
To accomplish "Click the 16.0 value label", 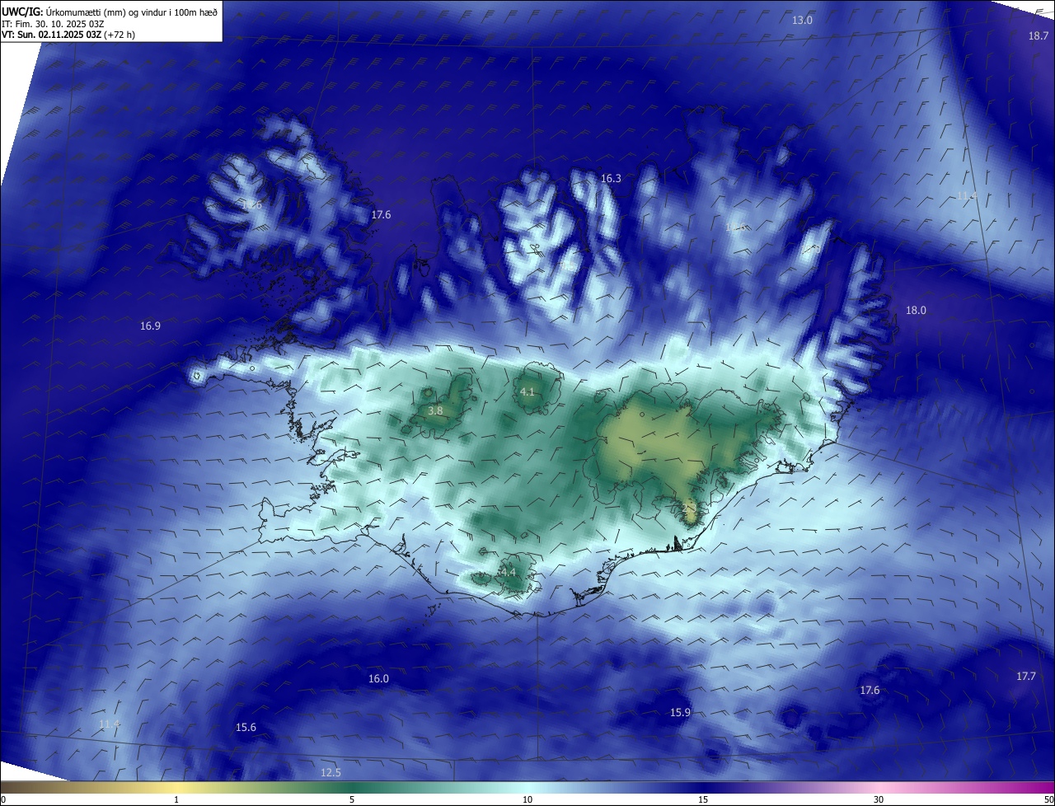I will pos(378,678).
